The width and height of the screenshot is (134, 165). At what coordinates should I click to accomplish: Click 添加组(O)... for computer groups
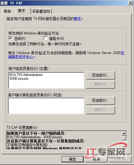101,101
